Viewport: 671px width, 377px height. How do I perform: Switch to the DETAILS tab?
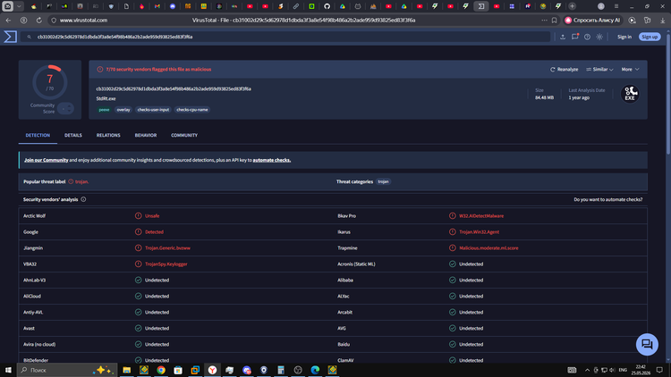pos(73,135)
